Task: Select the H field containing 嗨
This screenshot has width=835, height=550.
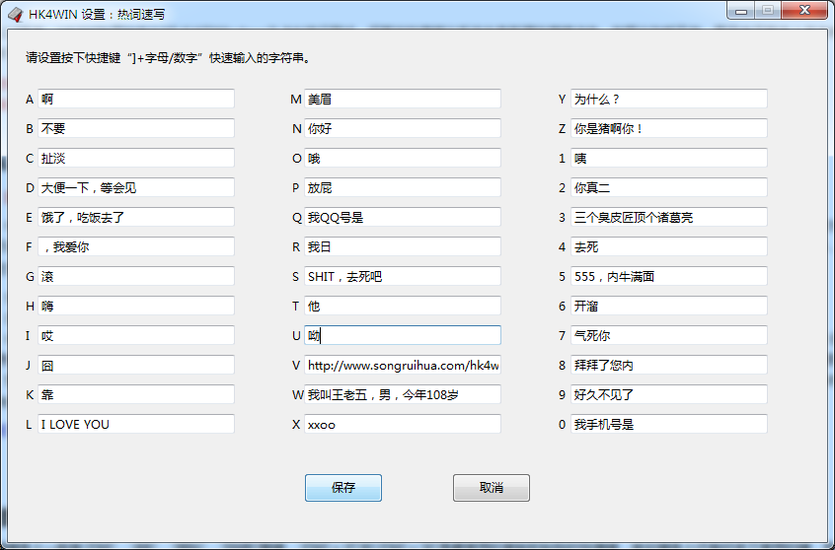Action: coord(136,306)
